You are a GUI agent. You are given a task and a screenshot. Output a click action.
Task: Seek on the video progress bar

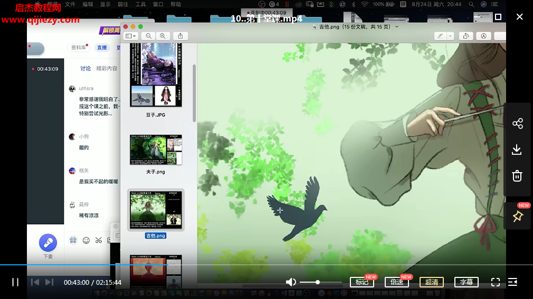(266, 264)
